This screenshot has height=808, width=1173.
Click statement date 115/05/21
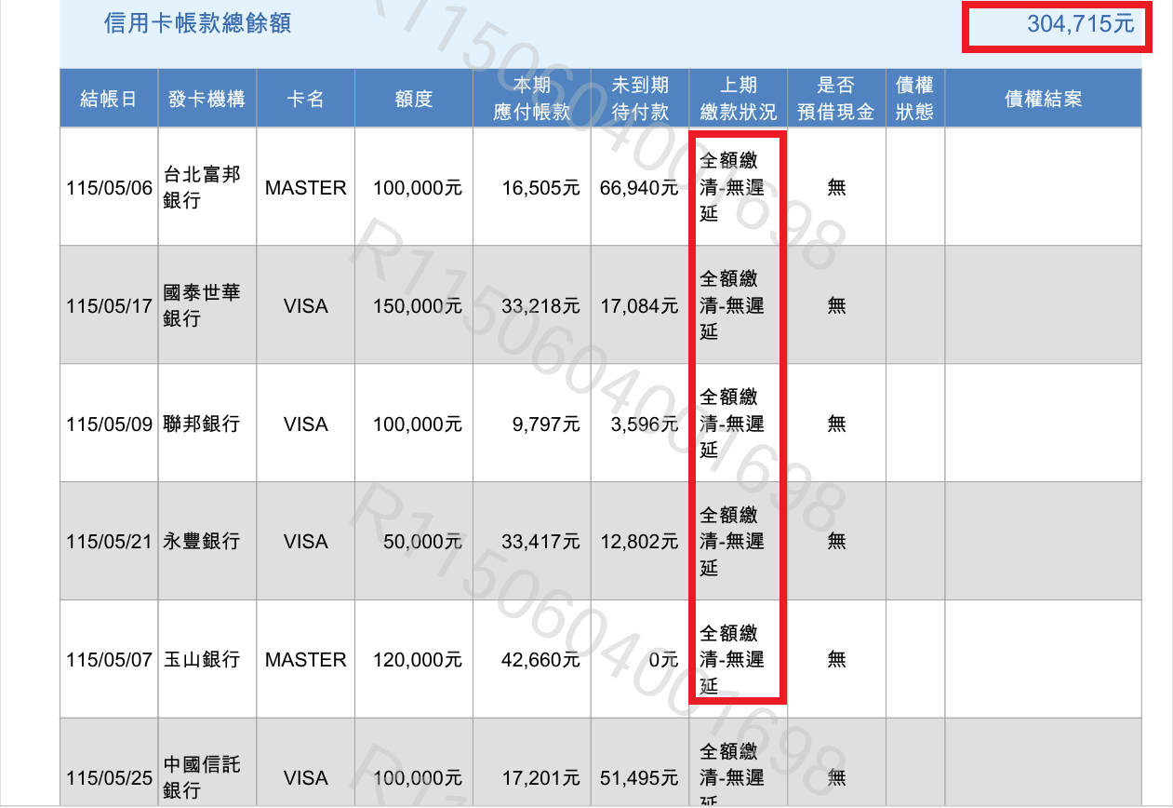pos(109,541)
